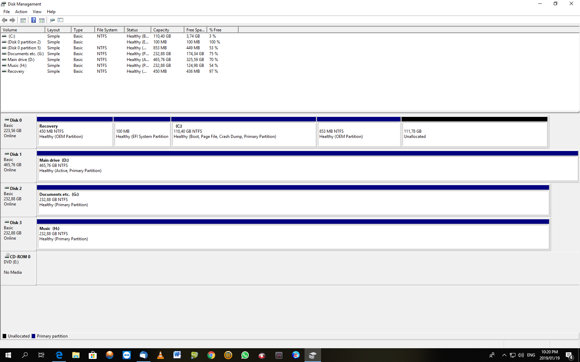Select the 853 MB OEM partition block
Image resolution: width=580 pixels, height=362 pixels.
point(359,132)
